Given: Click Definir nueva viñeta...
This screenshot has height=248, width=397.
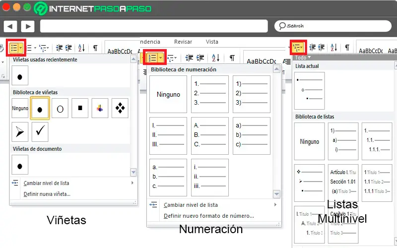Looking at the screenshot, I should pos(47,194).
